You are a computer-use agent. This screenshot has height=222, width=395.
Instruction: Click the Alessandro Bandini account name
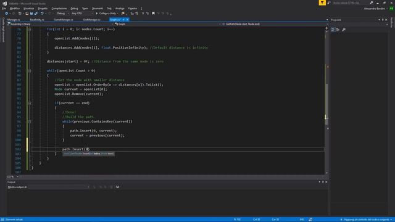(375, 9)
